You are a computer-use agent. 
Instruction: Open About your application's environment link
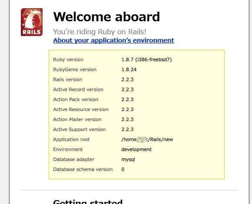[114, 40]
